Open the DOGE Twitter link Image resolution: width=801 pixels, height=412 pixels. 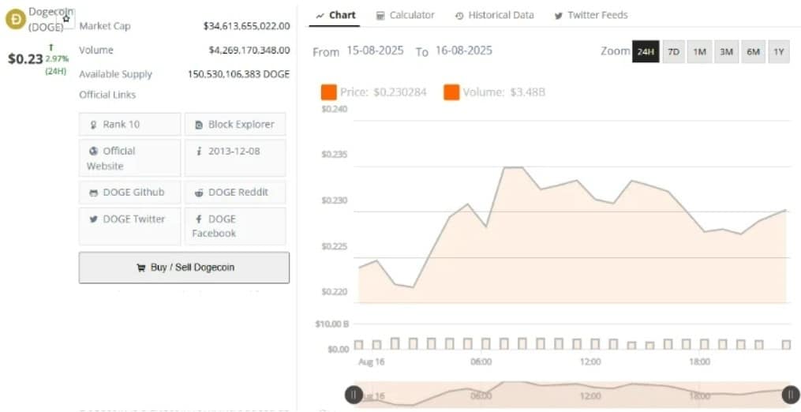(129, 226)
